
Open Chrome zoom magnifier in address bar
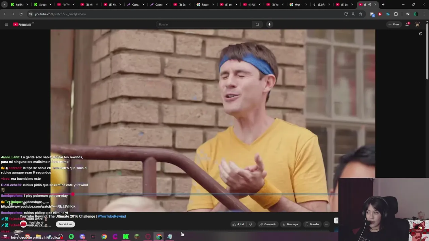[353, 14]
